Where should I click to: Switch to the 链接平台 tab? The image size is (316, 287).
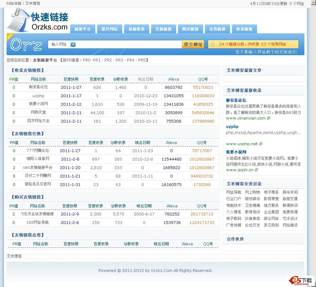tap(82, 29)
